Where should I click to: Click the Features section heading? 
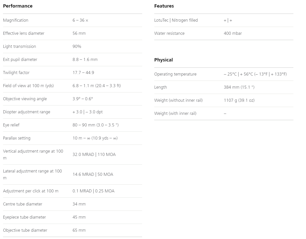coord(164,6)
